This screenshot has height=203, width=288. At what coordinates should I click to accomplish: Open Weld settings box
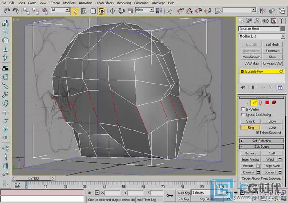(x=280, y=160)
